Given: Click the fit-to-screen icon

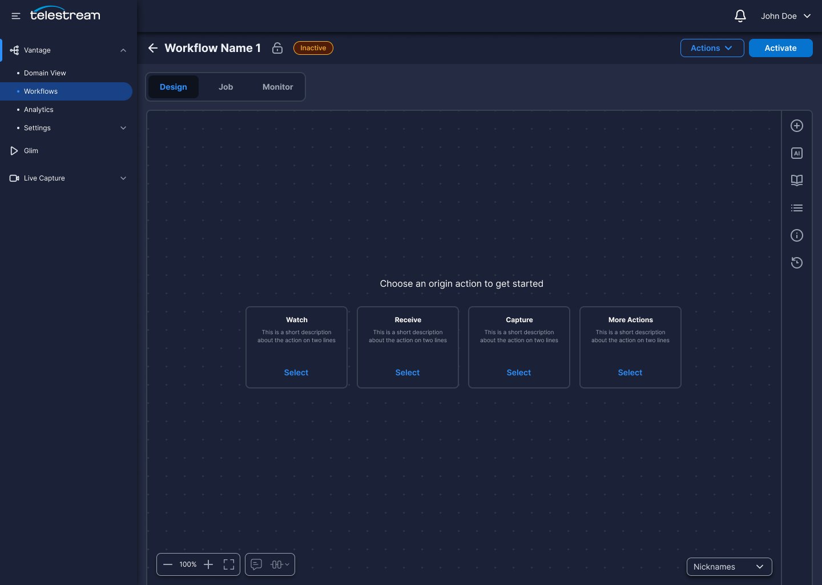Looking at the screenshot, I should [229, 564].
